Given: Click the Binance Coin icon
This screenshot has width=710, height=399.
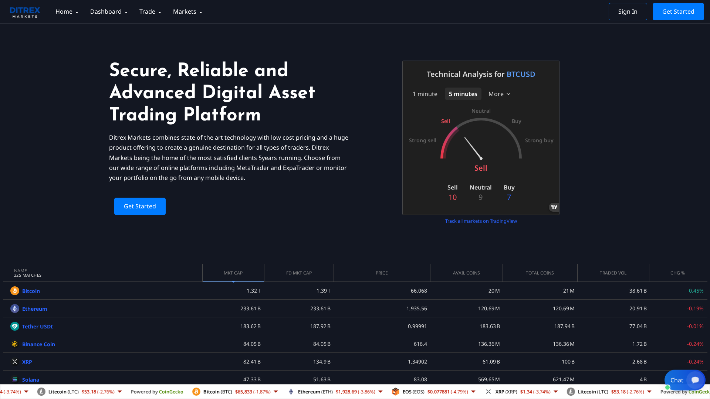Looking at the screenshot, I should [15, 344].
